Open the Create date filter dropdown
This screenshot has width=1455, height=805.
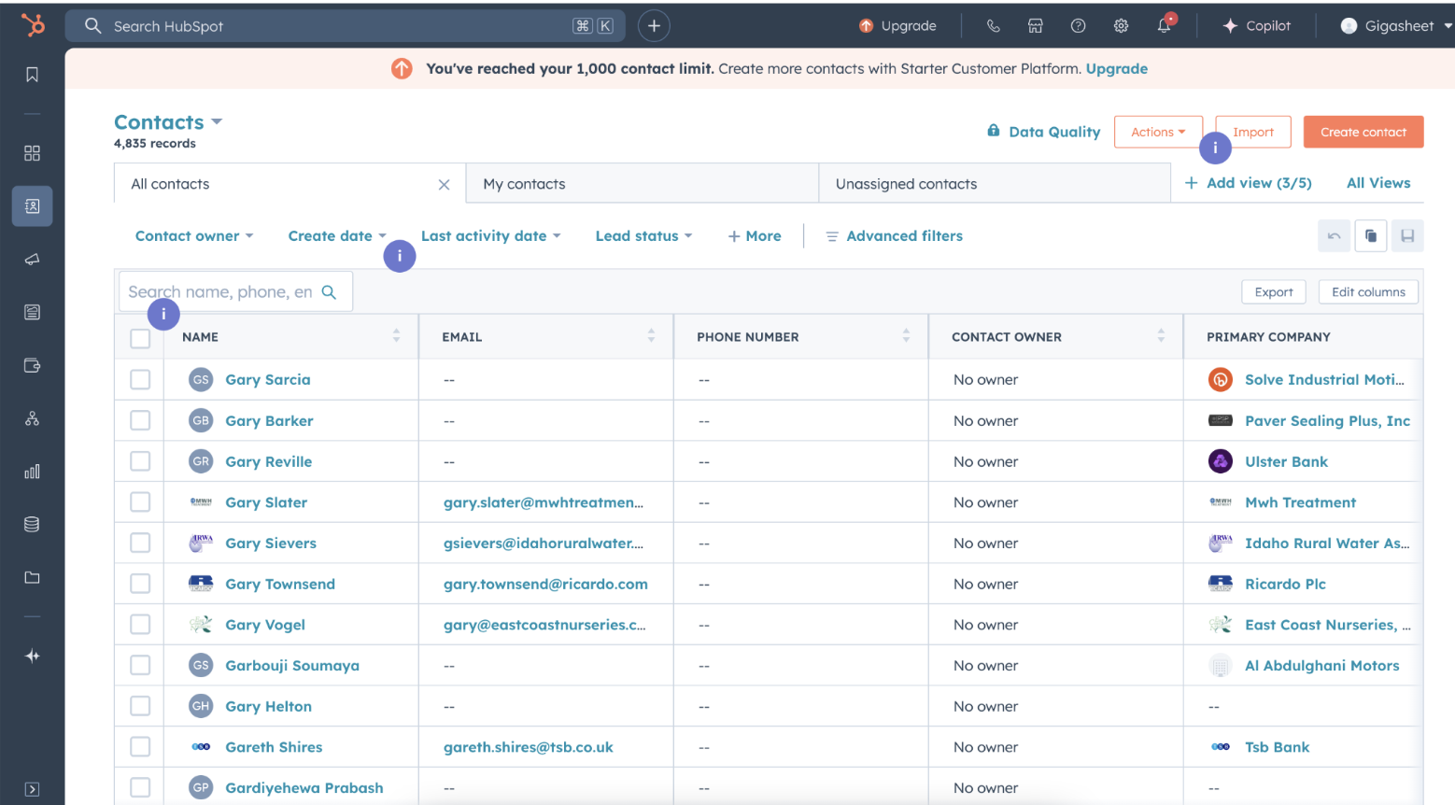(337, 236)
